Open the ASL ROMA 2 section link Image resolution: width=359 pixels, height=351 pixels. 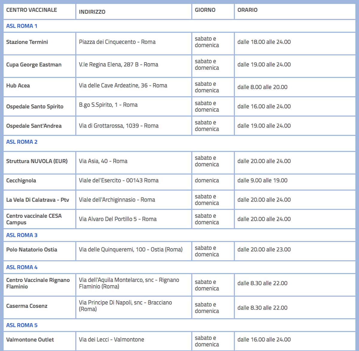(22, 142)
